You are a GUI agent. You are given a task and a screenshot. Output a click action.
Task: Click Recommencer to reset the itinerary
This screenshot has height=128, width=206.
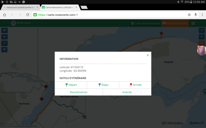[x=79, y=92]
